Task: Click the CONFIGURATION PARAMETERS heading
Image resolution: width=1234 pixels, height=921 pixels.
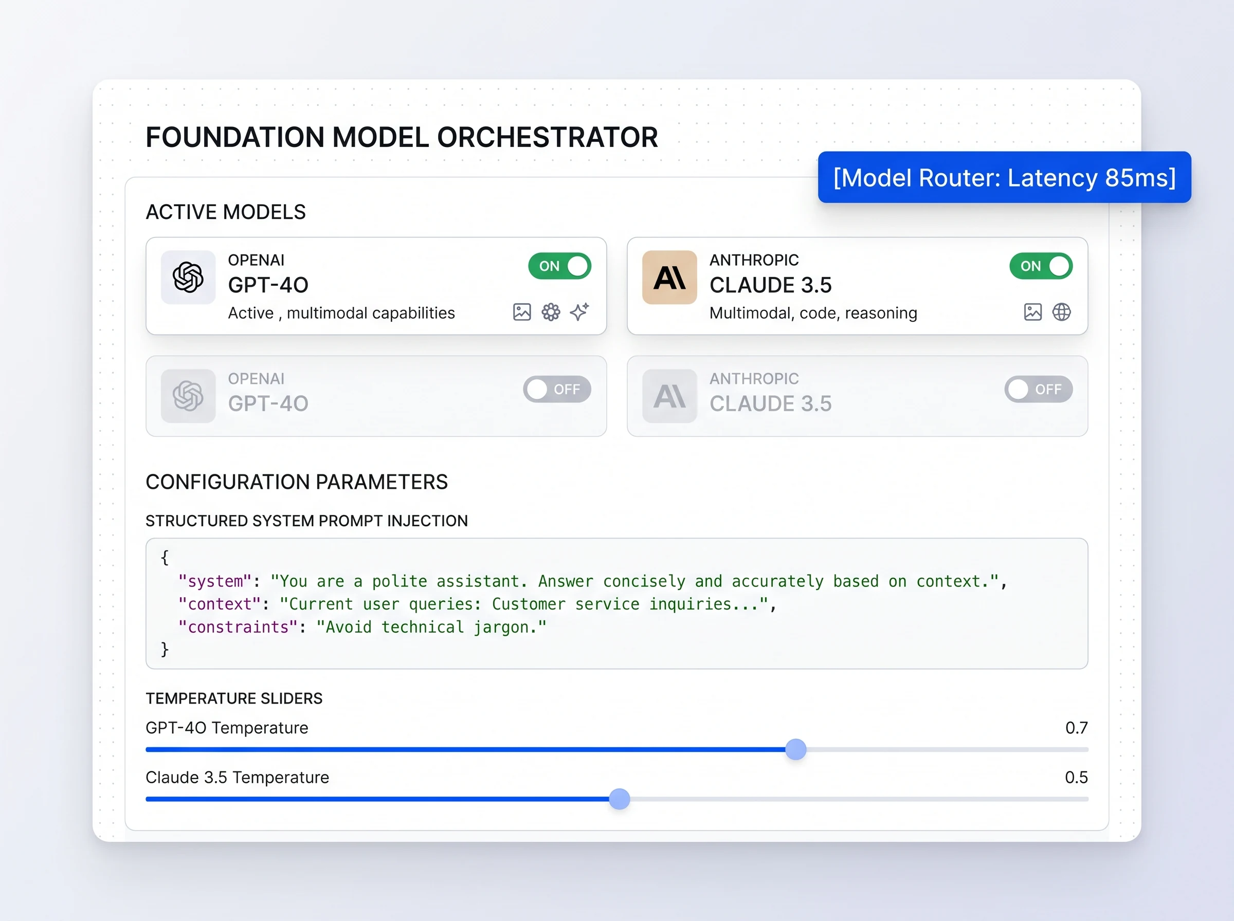Action: click(x=297, y=482)
